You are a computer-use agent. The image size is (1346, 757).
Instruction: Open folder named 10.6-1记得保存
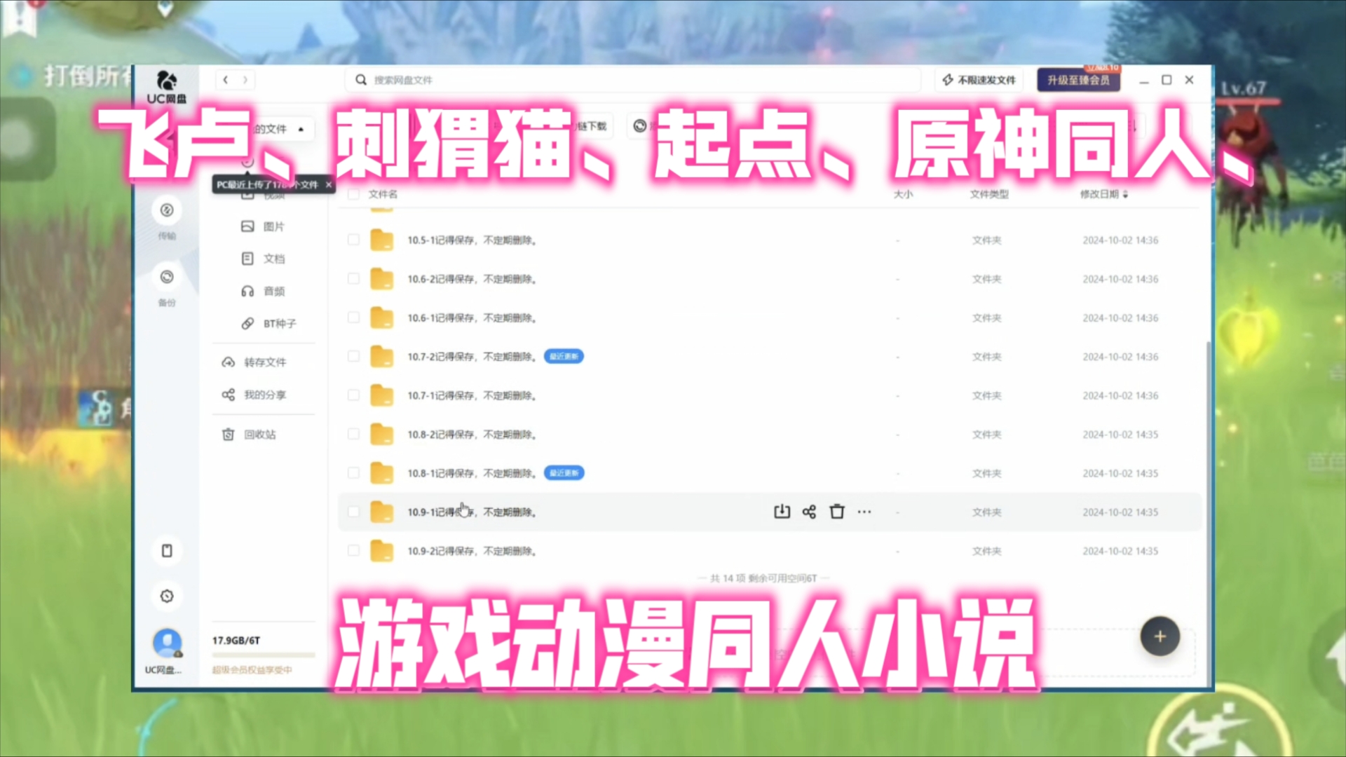[472, 318]
